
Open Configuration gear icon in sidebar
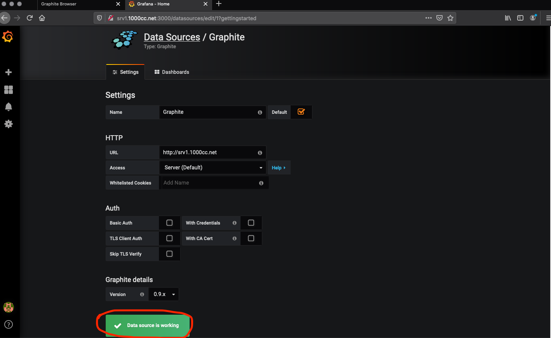(x=8, y=124)
